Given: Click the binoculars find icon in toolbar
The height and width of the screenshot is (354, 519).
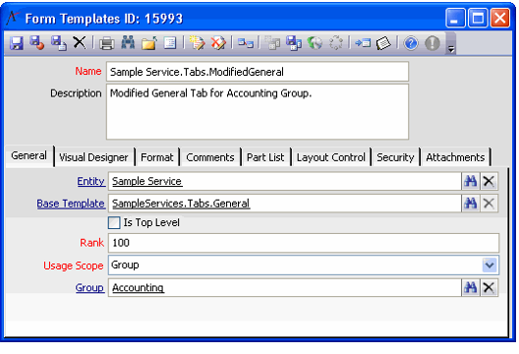Looking at the screenshot, I should click(x=128, y=43).
